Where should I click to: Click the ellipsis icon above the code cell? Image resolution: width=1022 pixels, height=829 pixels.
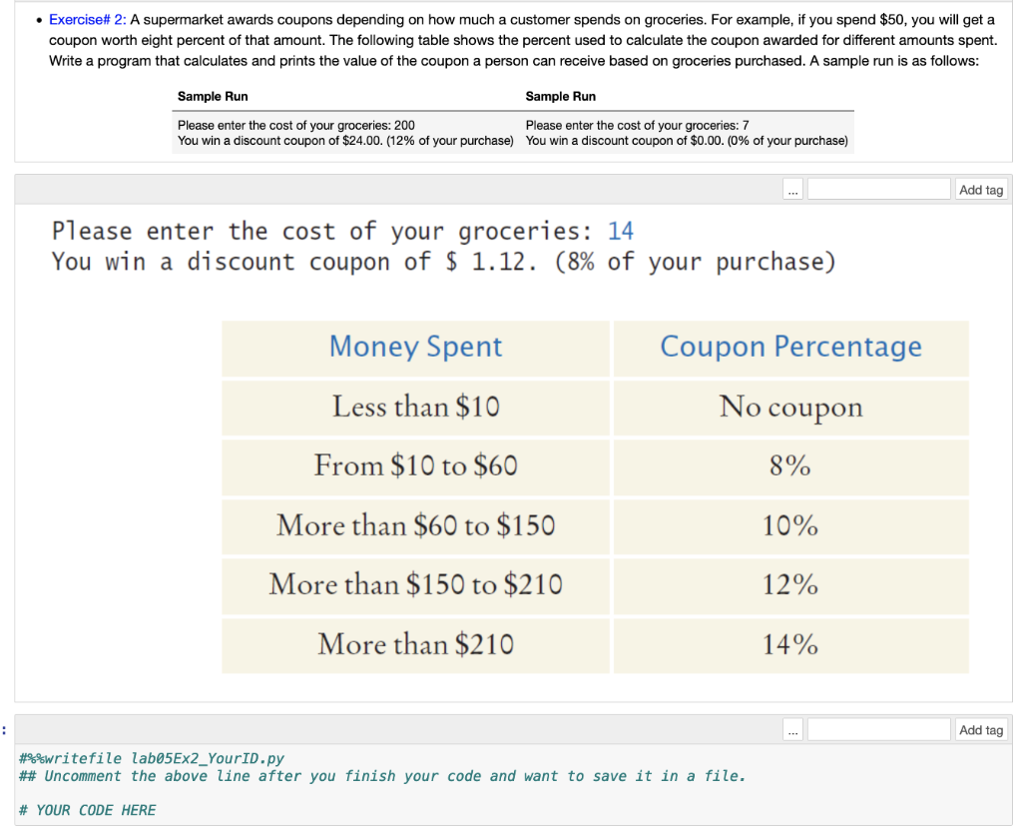pos(792,729)
